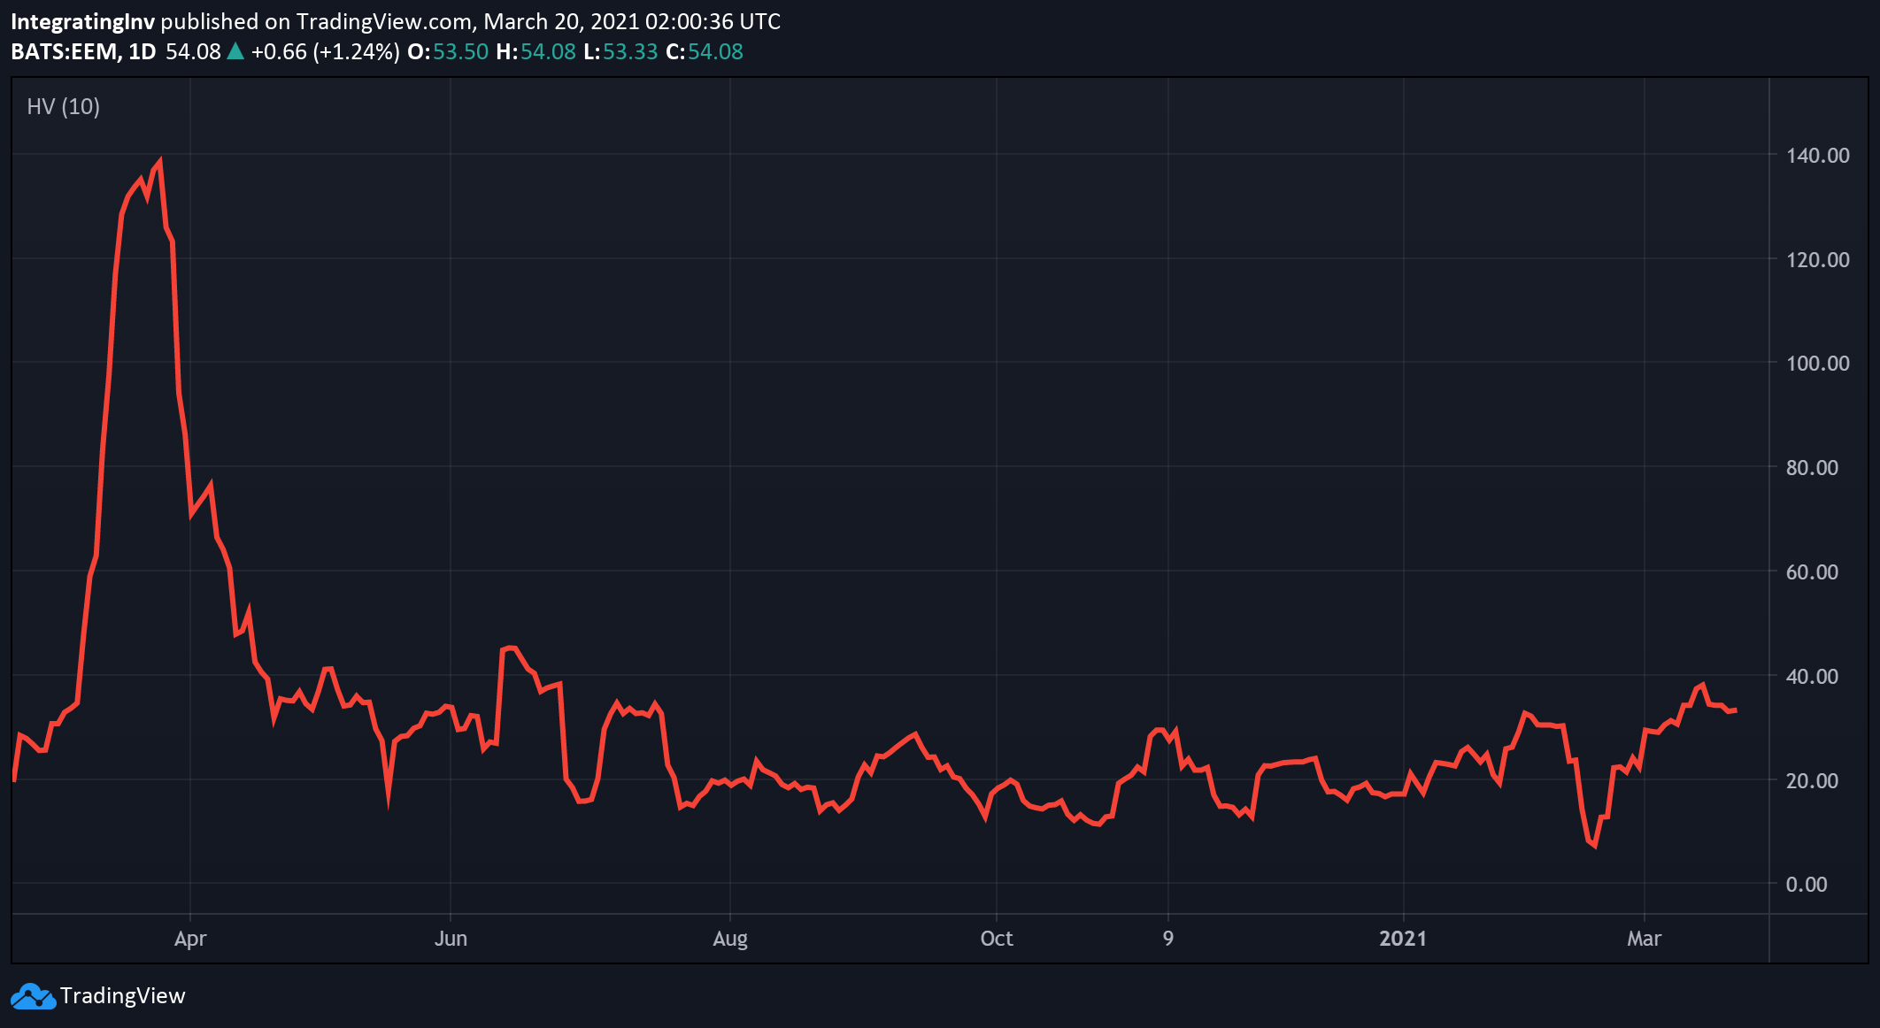Click the Aug label on time axis
The height and width of the screenshot is (1028, 1880).
730,939
